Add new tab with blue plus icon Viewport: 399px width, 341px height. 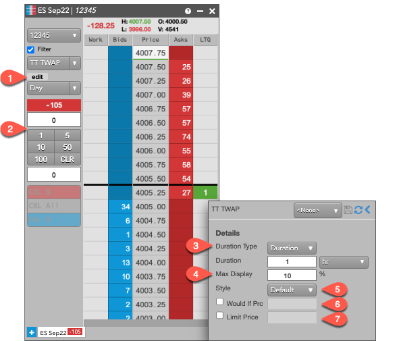[x=32, y=332]
